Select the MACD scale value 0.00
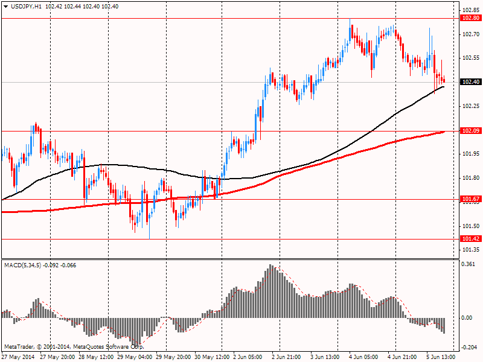This screenshot has height=362, width=483. 467,318
